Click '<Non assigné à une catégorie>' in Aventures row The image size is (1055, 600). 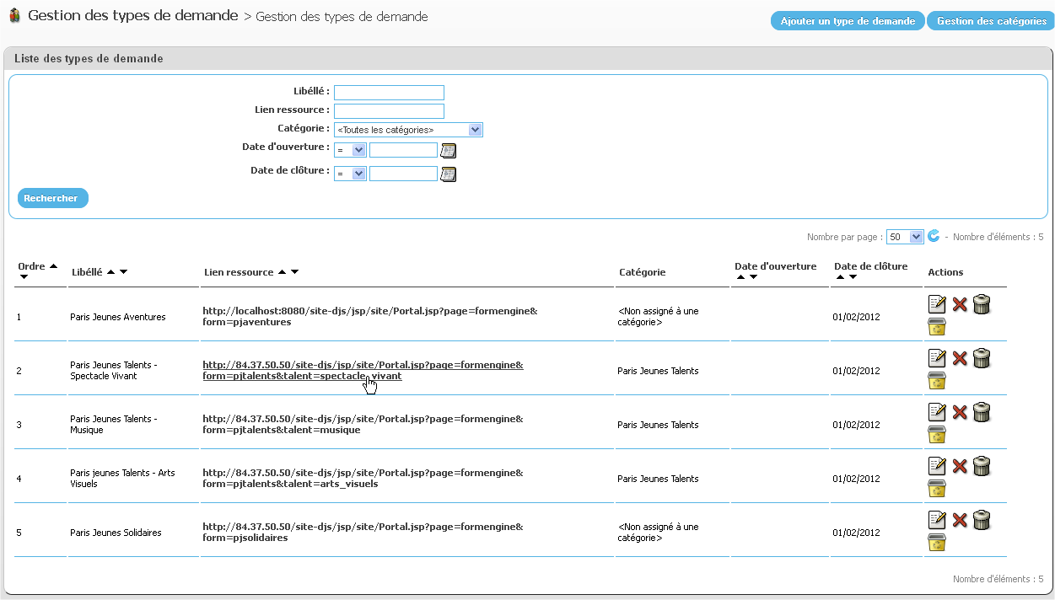click(x=658, y=317)
